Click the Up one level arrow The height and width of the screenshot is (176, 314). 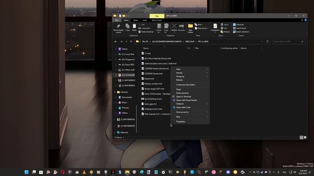pyautogui.click(x=131, y=42)
